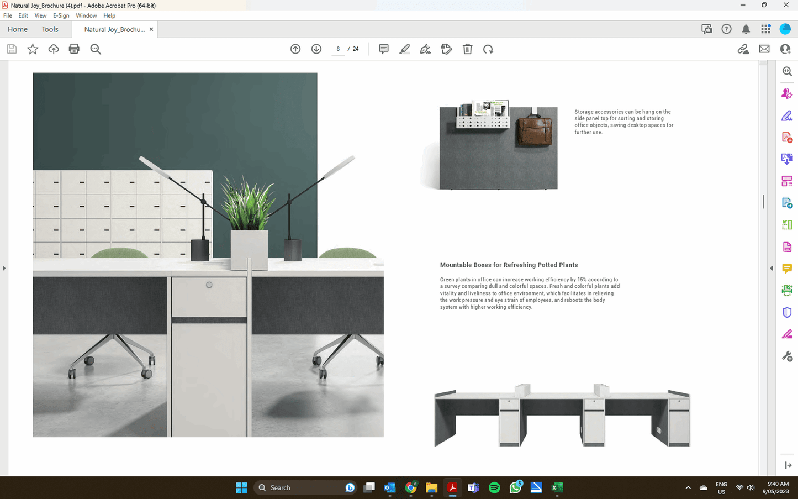Viewport: 798px width, 499px height.
Task: Open Spotify from the Windows taskbar
Action: (494, 487)
